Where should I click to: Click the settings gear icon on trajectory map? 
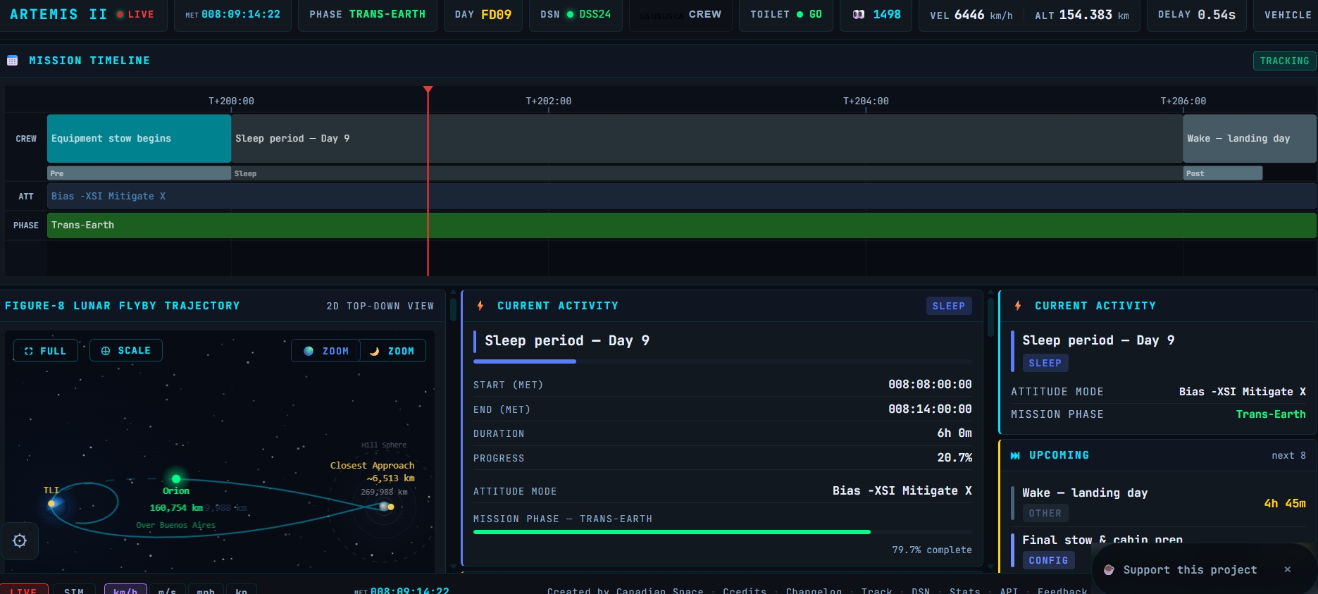20,540
